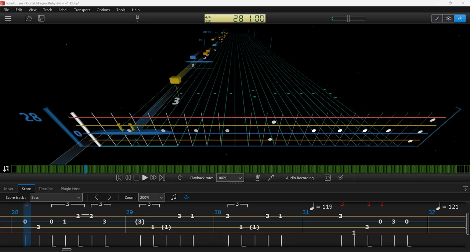The image size is (470, 252).
Task: Open the hamburger main menu
Action: pos(8,18)
